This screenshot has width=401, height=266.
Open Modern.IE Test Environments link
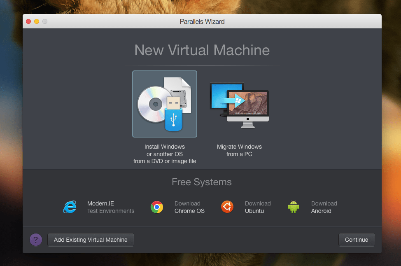pyautogui.click(x=110, y=207)
